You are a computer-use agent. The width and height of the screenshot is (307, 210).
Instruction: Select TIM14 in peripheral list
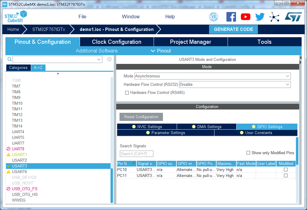pos(17,126)
